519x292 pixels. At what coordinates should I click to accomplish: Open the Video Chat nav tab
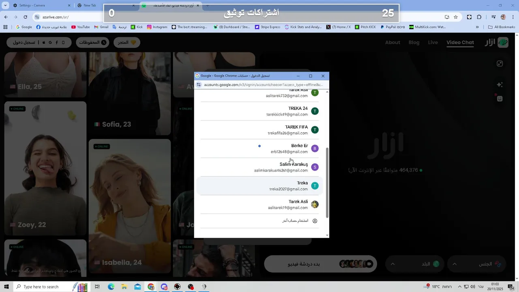point(460,42)
